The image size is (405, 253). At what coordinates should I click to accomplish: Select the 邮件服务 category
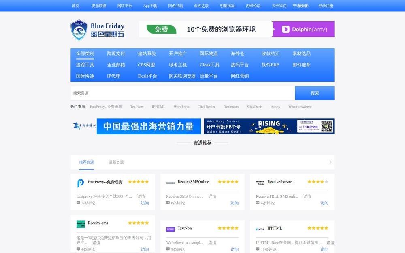click(301, 65)
